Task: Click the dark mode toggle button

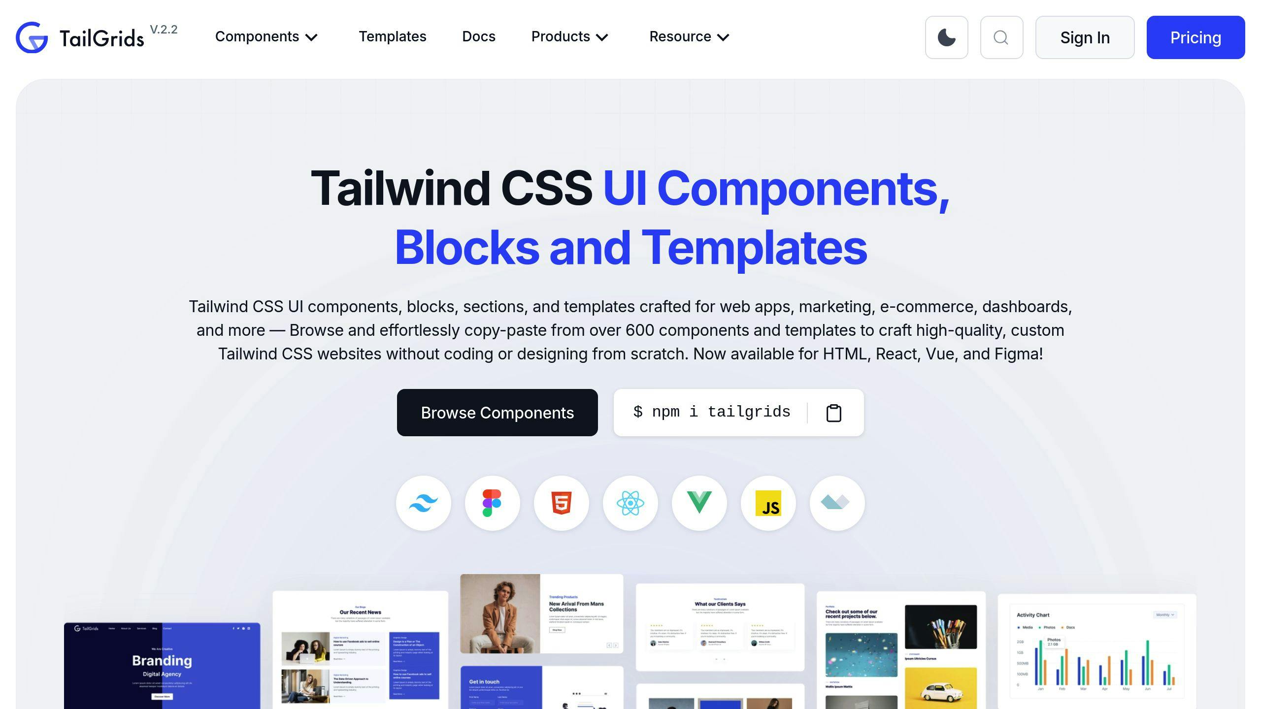Action: tap(947, 37)
